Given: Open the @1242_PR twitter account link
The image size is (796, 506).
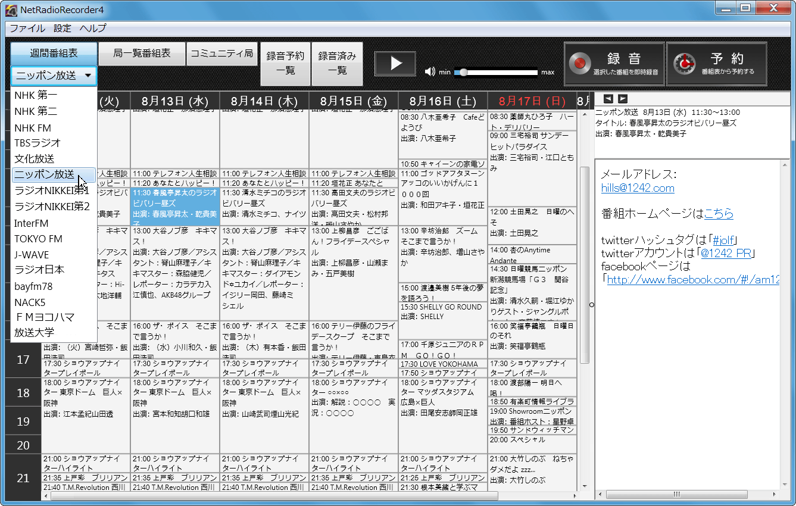Looking at the screenshot, I should pyautogui.click(x=726, y=253).
